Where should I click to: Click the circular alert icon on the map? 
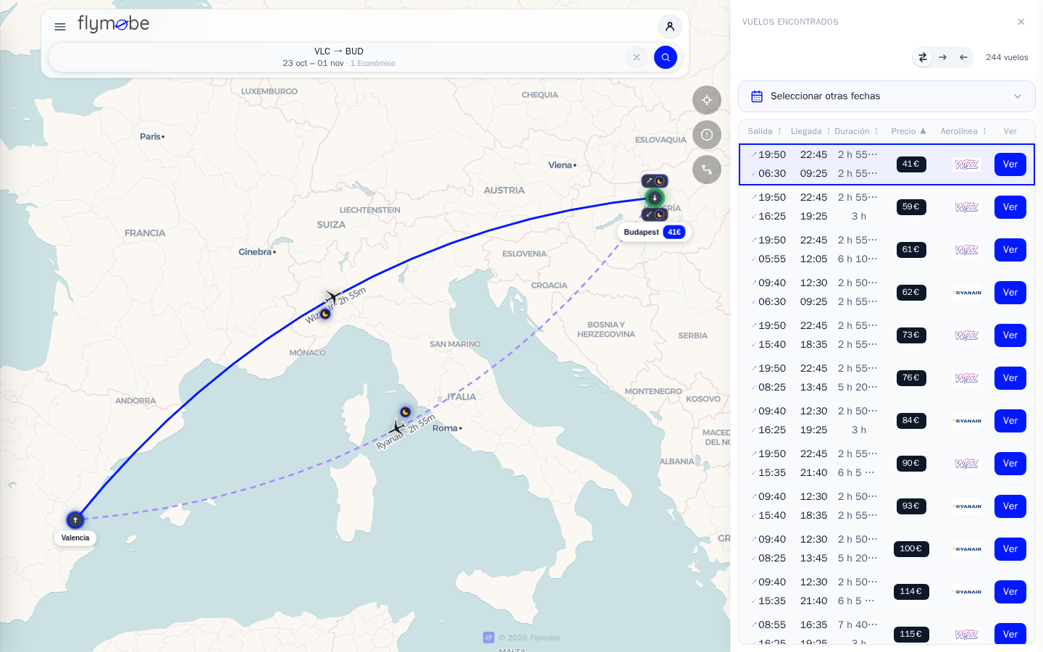(x=707, y=135)
